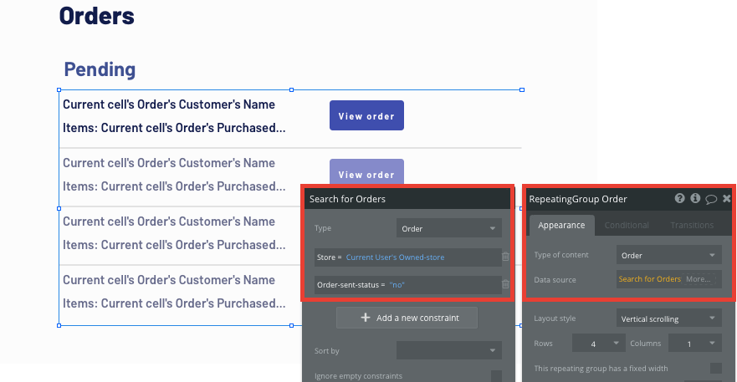Click View order button in first row

(x=366, y=115)
